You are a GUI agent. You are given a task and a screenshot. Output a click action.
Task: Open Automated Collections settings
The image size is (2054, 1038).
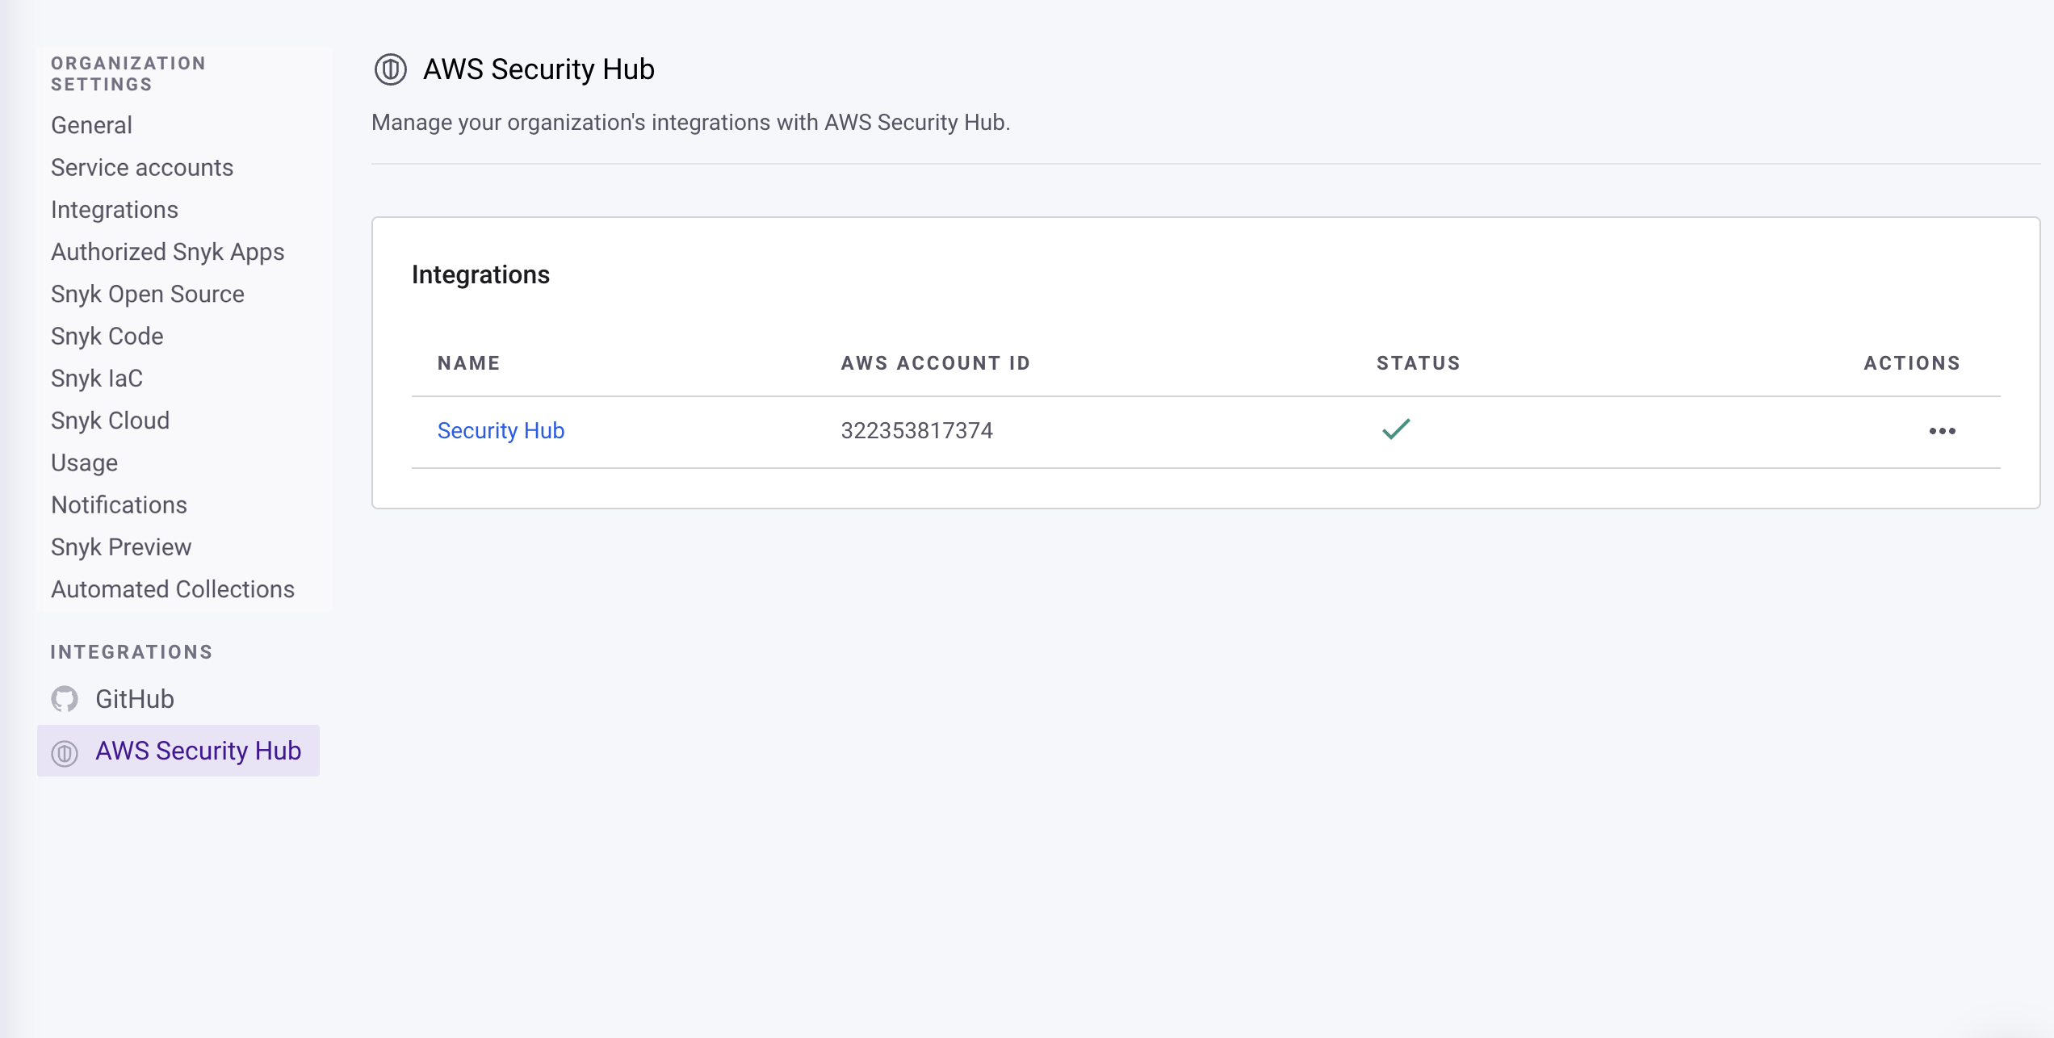tap(172, 589)
